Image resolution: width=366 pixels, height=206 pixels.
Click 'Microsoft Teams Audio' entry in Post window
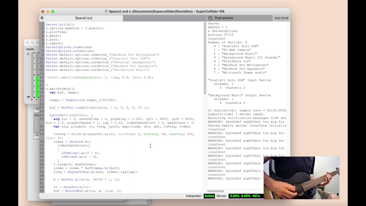tap(240, 73)
